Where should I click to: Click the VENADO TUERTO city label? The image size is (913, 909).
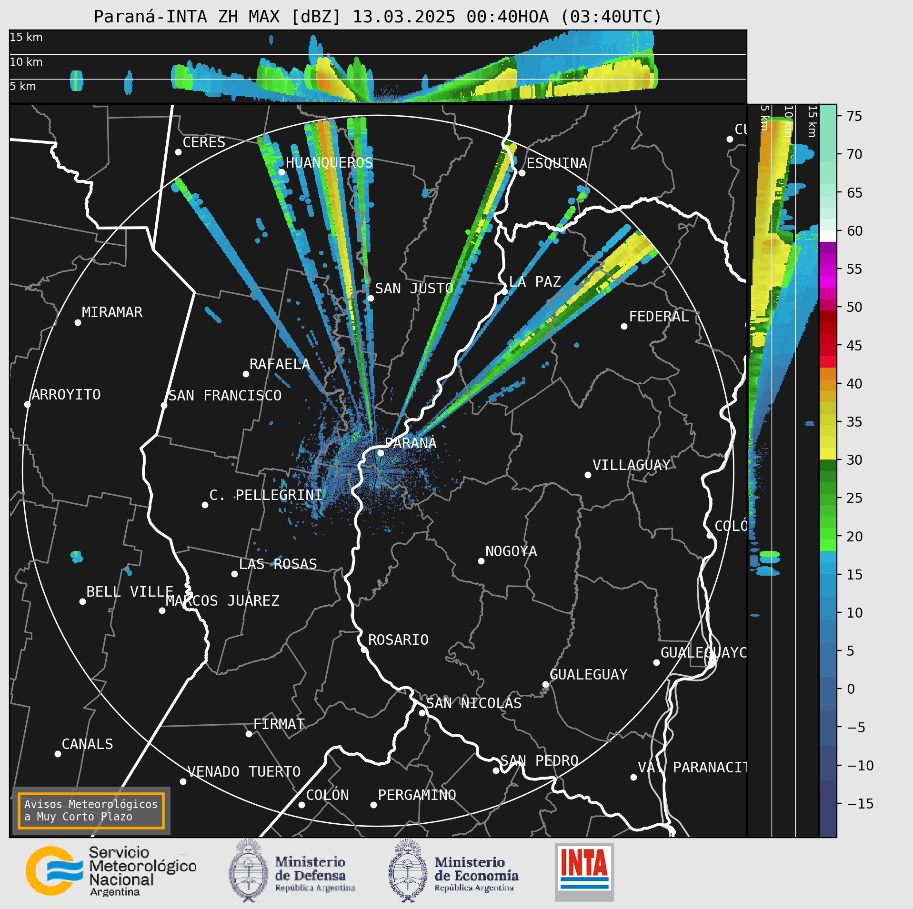[x=244, y=771]
